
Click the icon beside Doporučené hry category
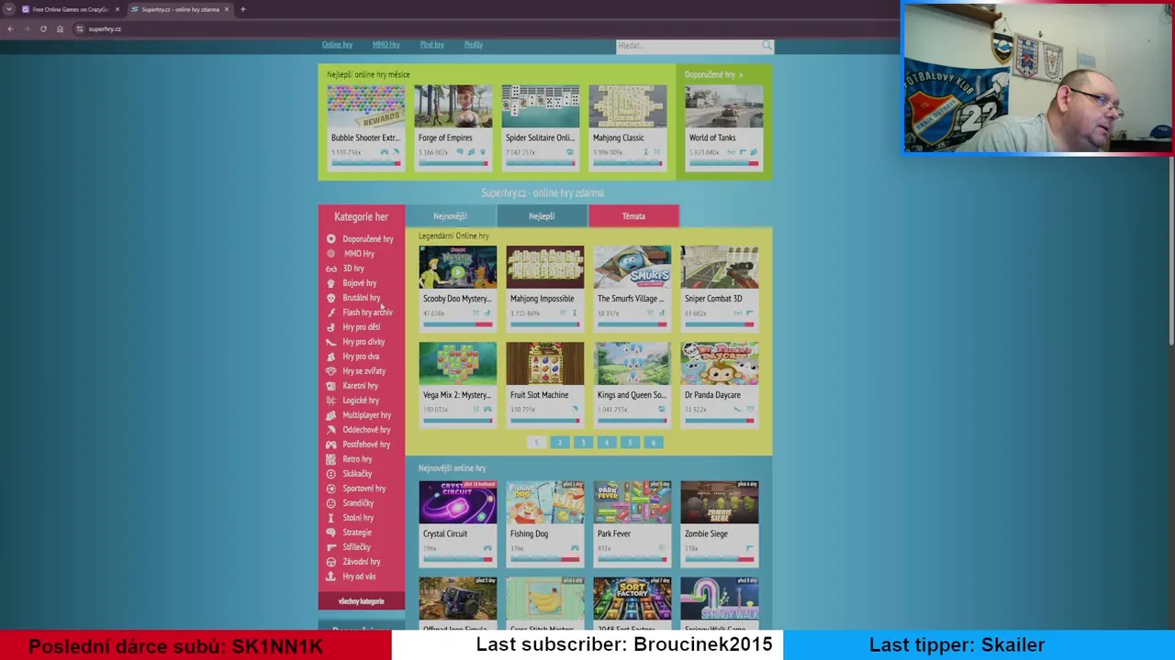pos(331,239)
